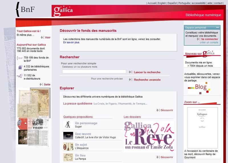The width and height of the screenshot is (228, 163).
Task: Click Se connecter
Action: pyautogui.click(x=209, y=39)
